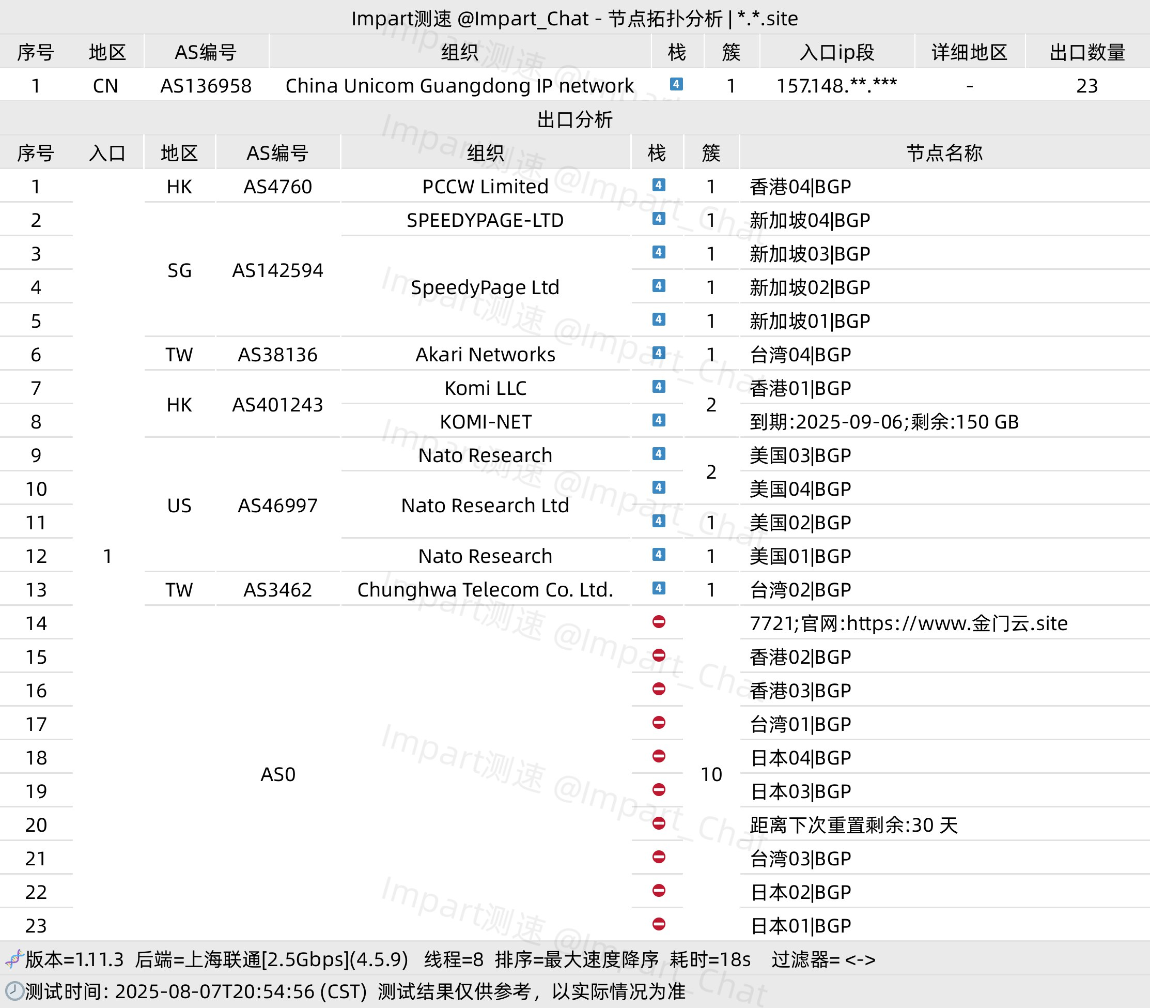Click the IPv4 stack icon for 美国01|BGP
The height and width of the screenshot is (1008, 1150).
659,555
